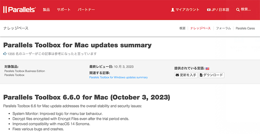Click the PDF icon on ダウンロード
Viewport: 260px width, 134px height.
pos(201,75)
